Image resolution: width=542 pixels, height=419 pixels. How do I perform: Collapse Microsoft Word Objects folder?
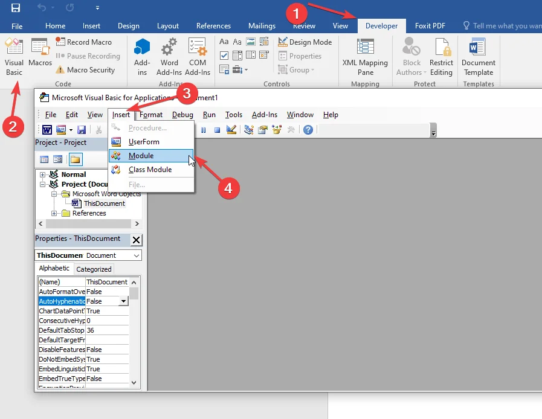54,194
